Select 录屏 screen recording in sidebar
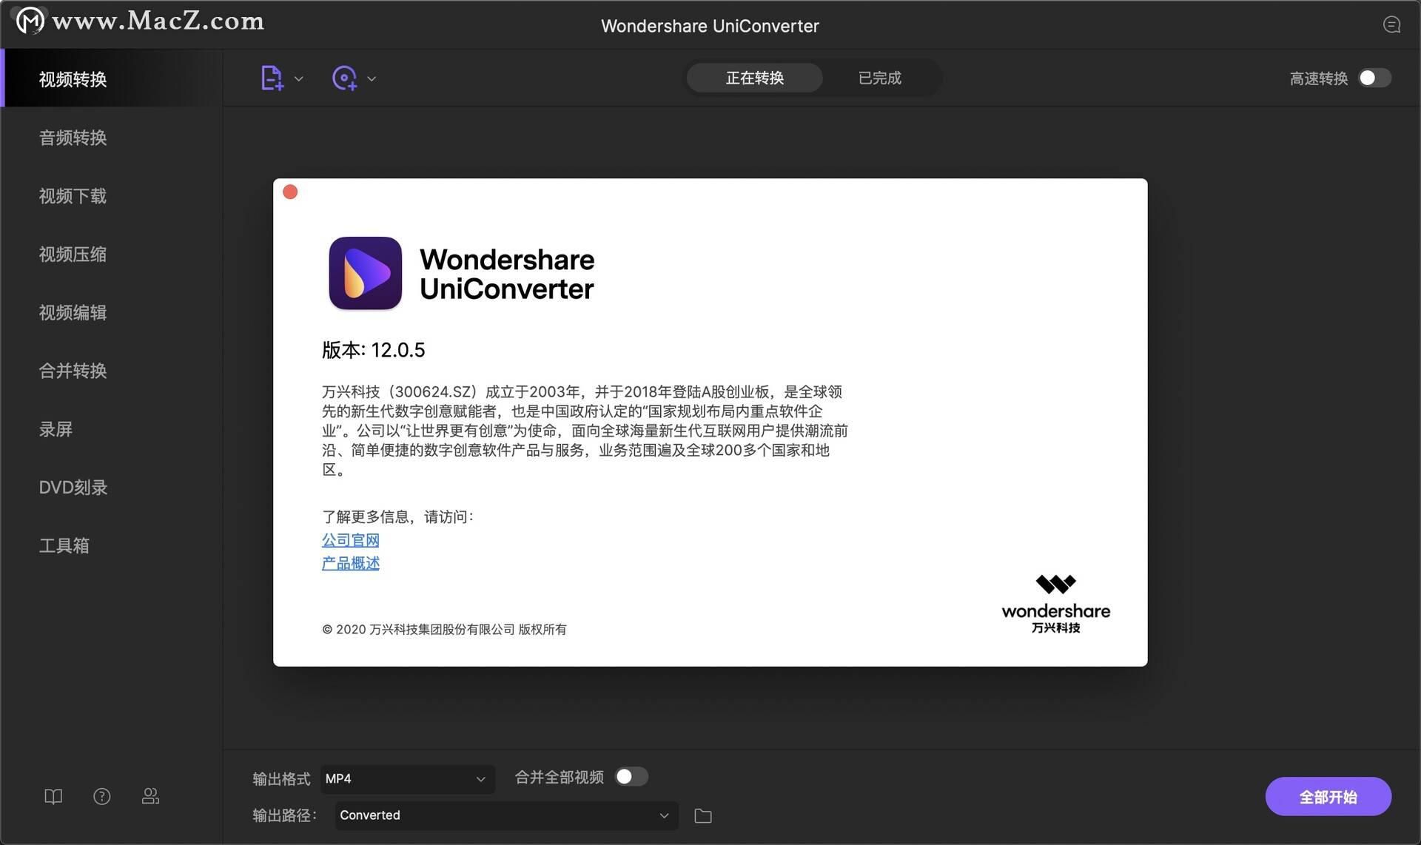Screen dimensions: 1421x845 tap(56, 429)
